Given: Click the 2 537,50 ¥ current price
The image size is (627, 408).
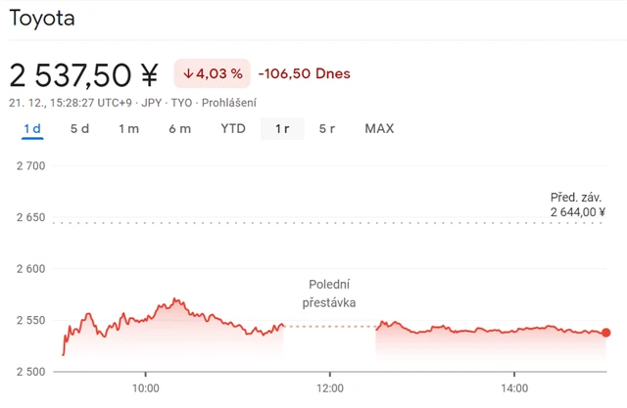Looking at the screenshot, I should 84,74.
